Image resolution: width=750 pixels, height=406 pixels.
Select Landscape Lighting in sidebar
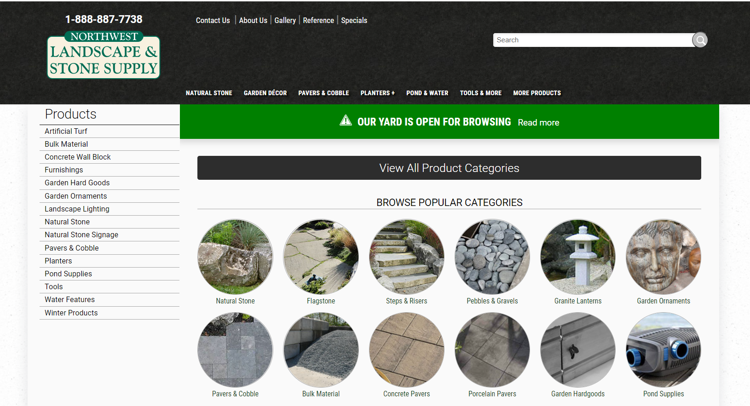click(x=110, y=209)
